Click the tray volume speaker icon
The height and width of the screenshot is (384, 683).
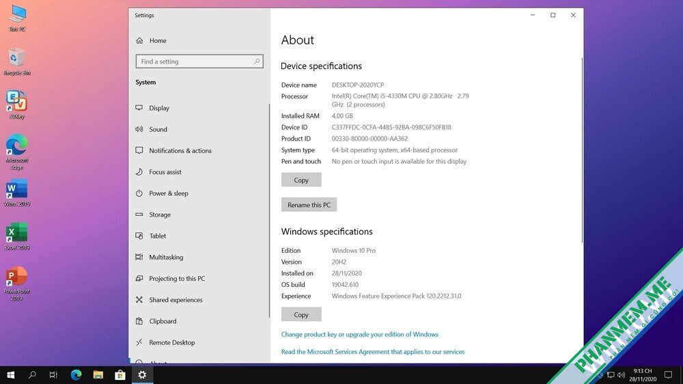click(621, 375)
